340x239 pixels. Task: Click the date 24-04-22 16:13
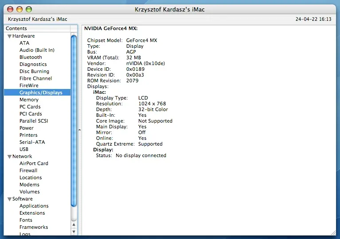(x=313, y=19)
